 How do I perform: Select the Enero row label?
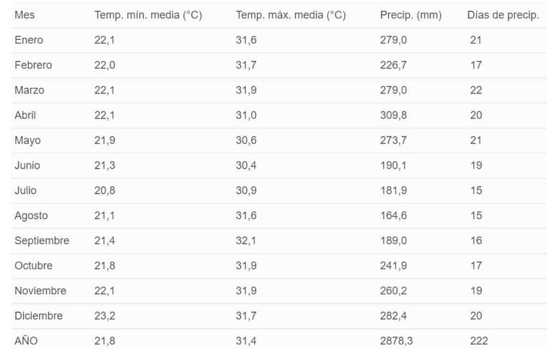29,40
